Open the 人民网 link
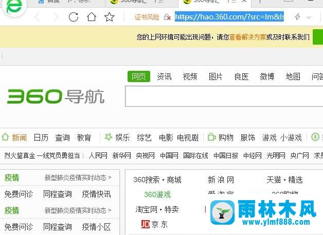The height and width of the screenshot is (235, 323). 98,155
